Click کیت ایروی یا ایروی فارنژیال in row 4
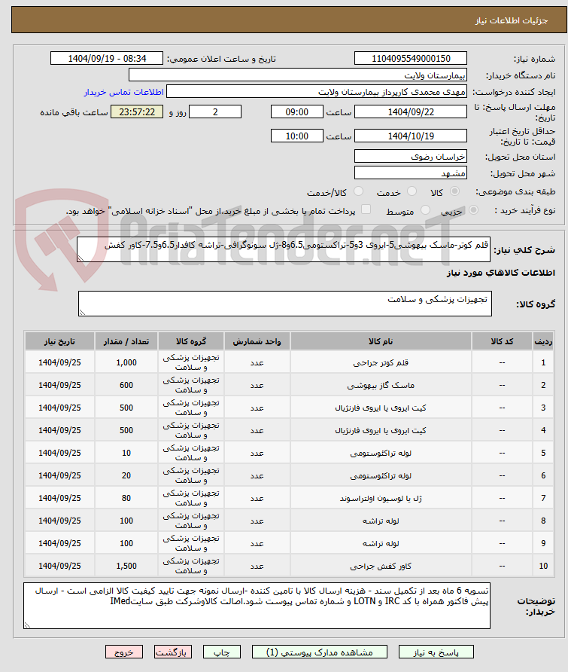This screenshot has height=672, width=568. [381, 430]
